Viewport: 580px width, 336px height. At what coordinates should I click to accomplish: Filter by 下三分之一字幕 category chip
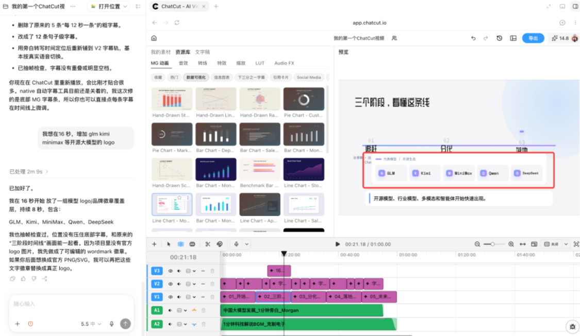[251, 77]
